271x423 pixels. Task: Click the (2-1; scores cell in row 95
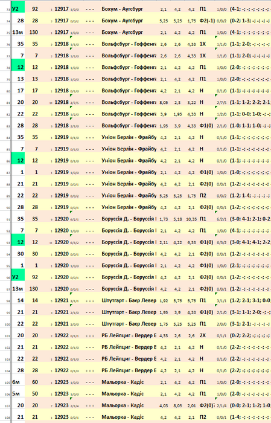click(x=250, y=265)
